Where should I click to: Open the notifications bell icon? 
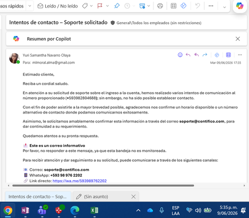(x=244, y=211)
